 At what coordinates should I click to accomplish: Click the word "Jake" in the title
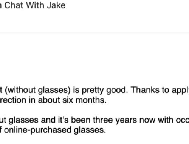[x=56, y=5]
